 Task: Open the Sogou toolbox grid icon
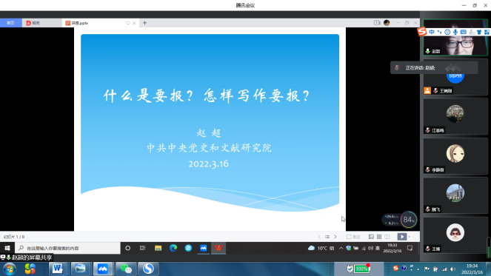click(487, 32)
